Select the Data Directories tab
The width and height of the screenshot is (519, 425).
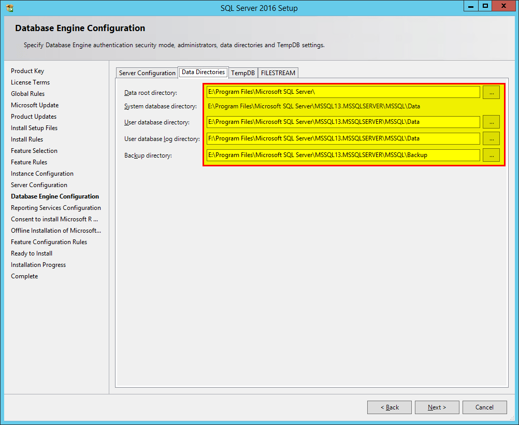coord(203,72)
